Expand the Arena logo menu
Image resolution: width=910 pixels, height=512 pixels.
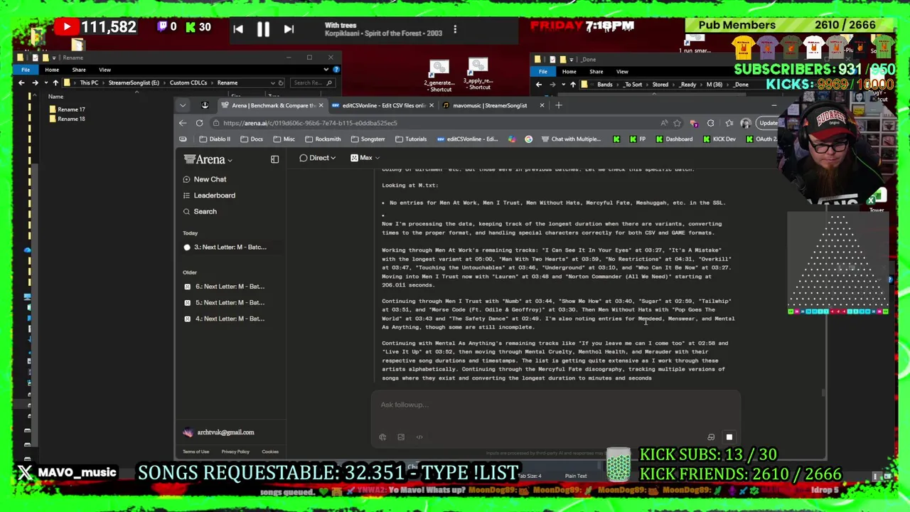[x=208, y=160]
